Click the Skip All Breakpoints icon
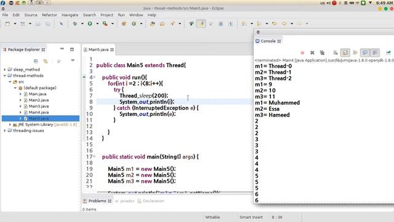This screenshot has height=222, width=394. [61, 23]
